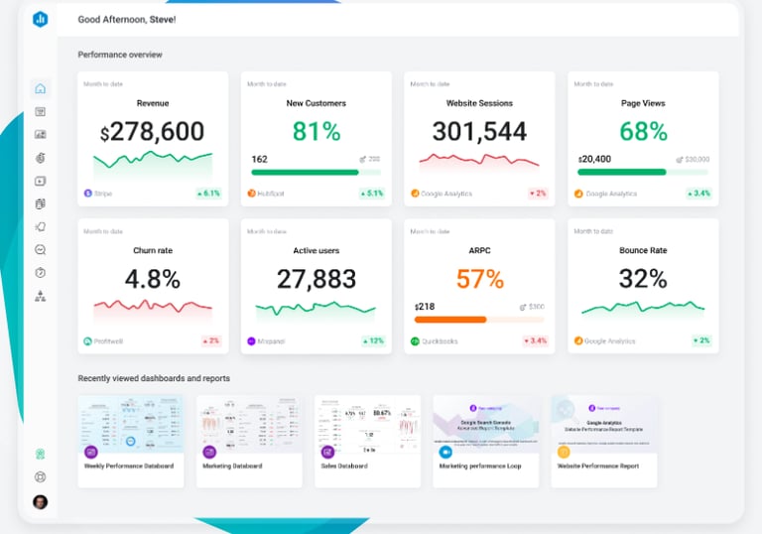Image resolution: width=762 pixels, height=534 pixels.
Task: Open the sidebar icon below the database icon
Action: pyautogui.click(x=41, y=226)
